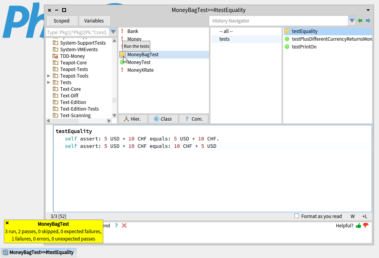This screenshot has width=379, height=258.
Task: Click the Scoped button
Action: point(61,21)
